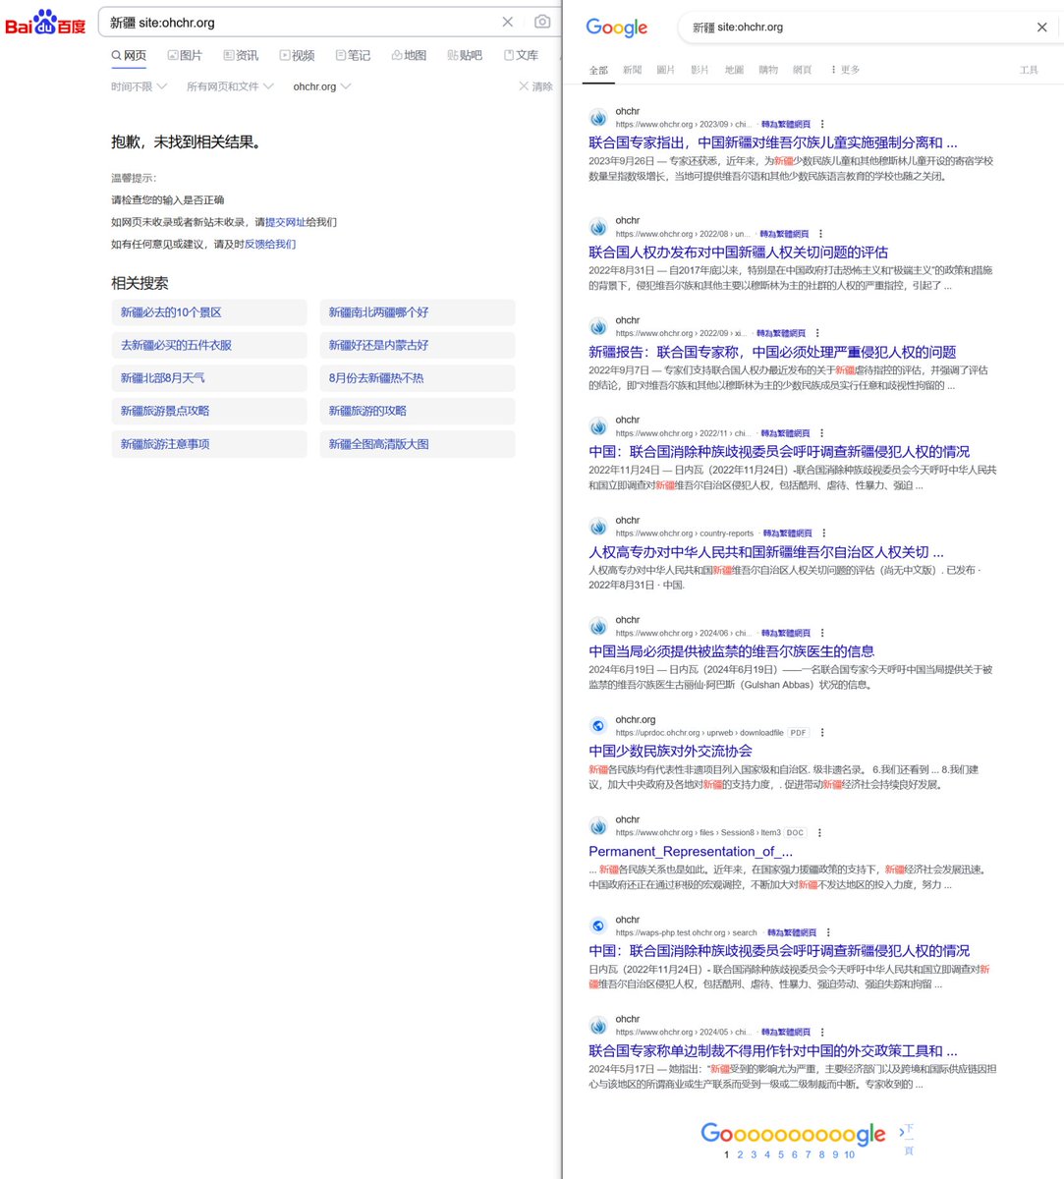Open result 中国当局必须提供被监禁的维吾尔族医生的信息

(731, 651)
